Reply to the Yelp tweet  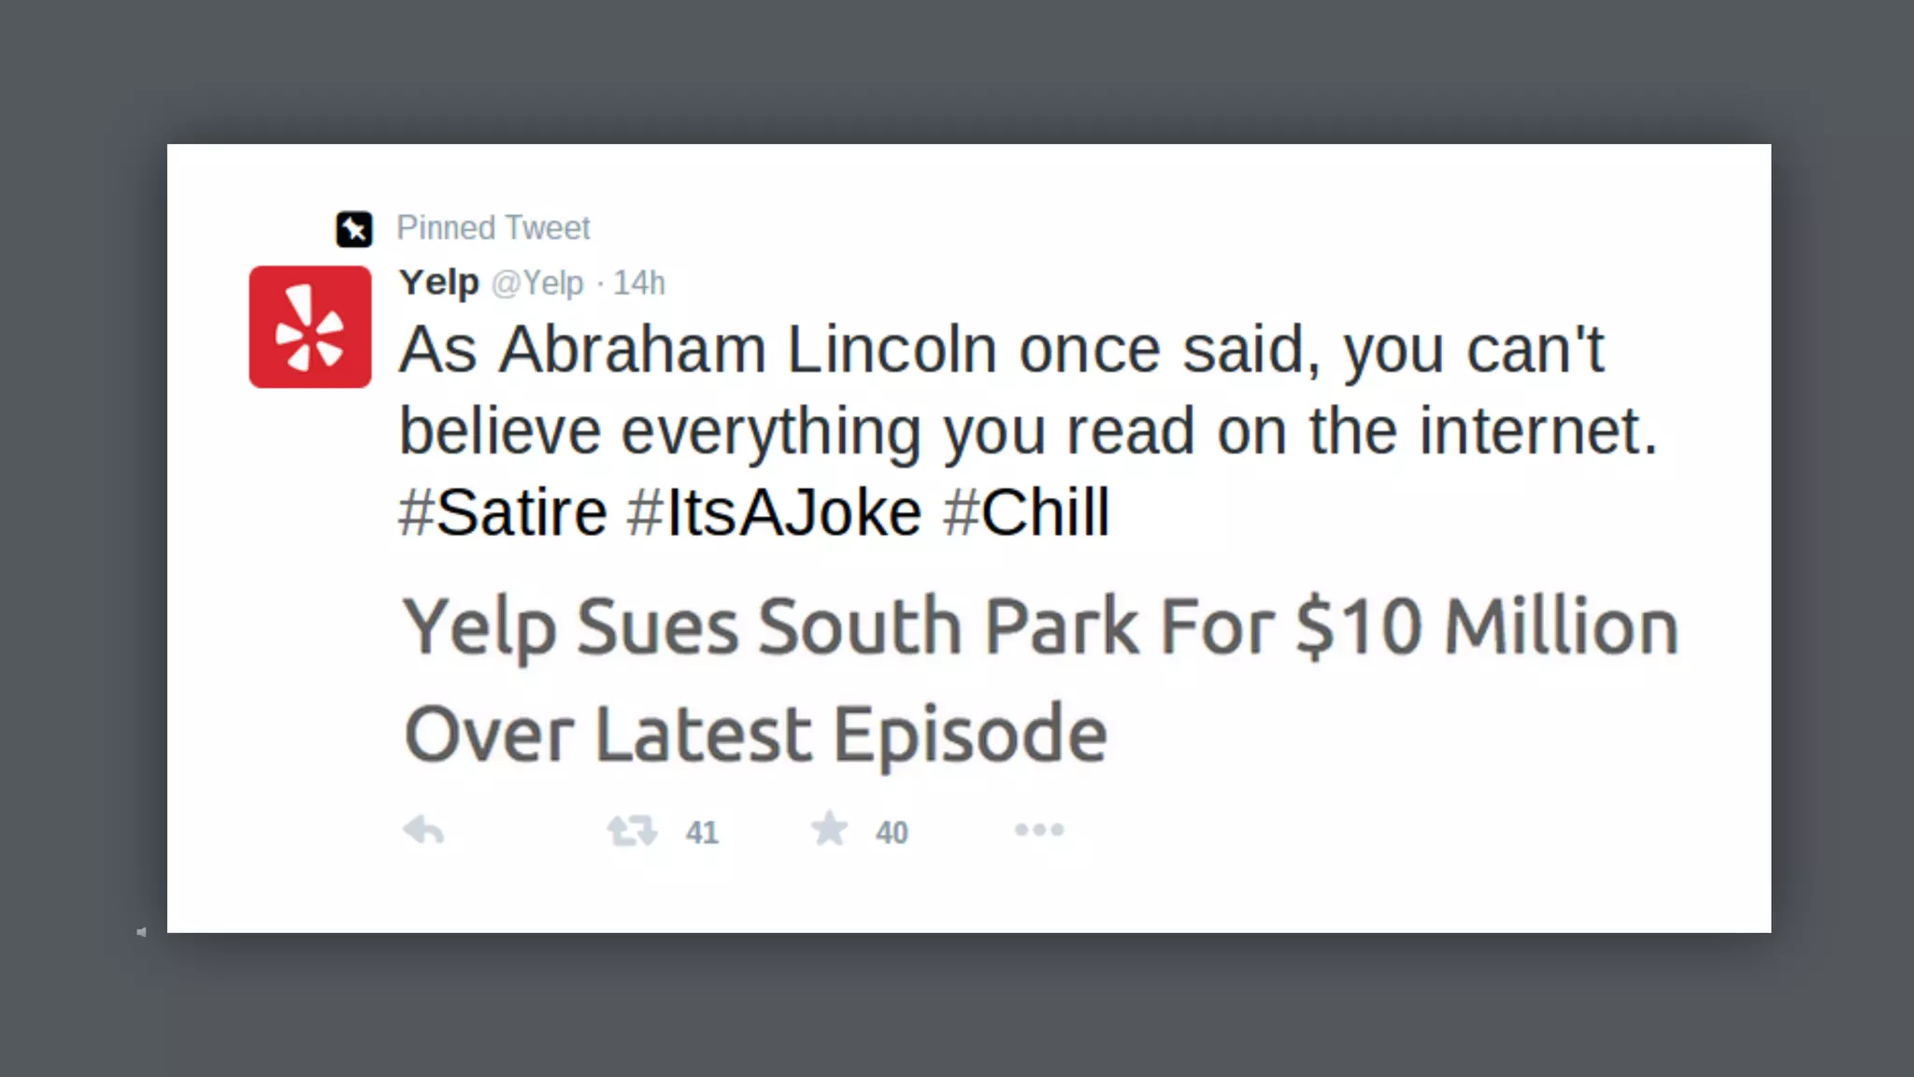pyautogui.click(x=423, y=830)
